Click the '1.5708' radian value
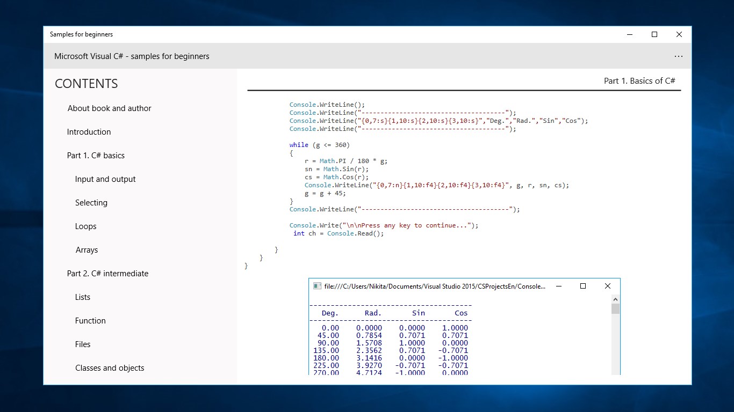This screenshot has height=412, width=734. point(369,343)
